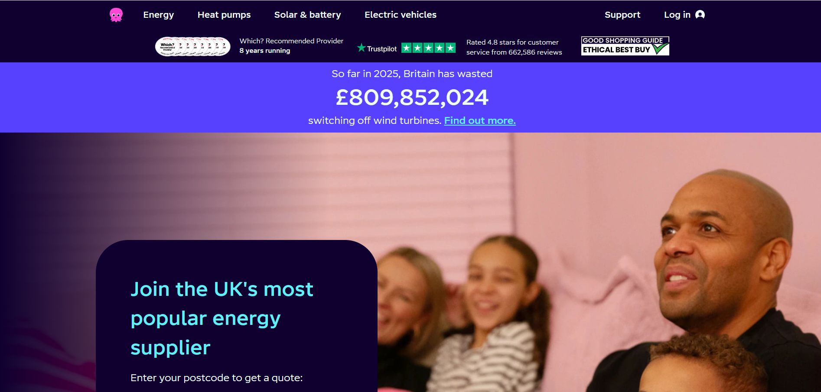Open the Solar & battery menu
The width and height of the screenshot is (821, 392).
(308, 15)
